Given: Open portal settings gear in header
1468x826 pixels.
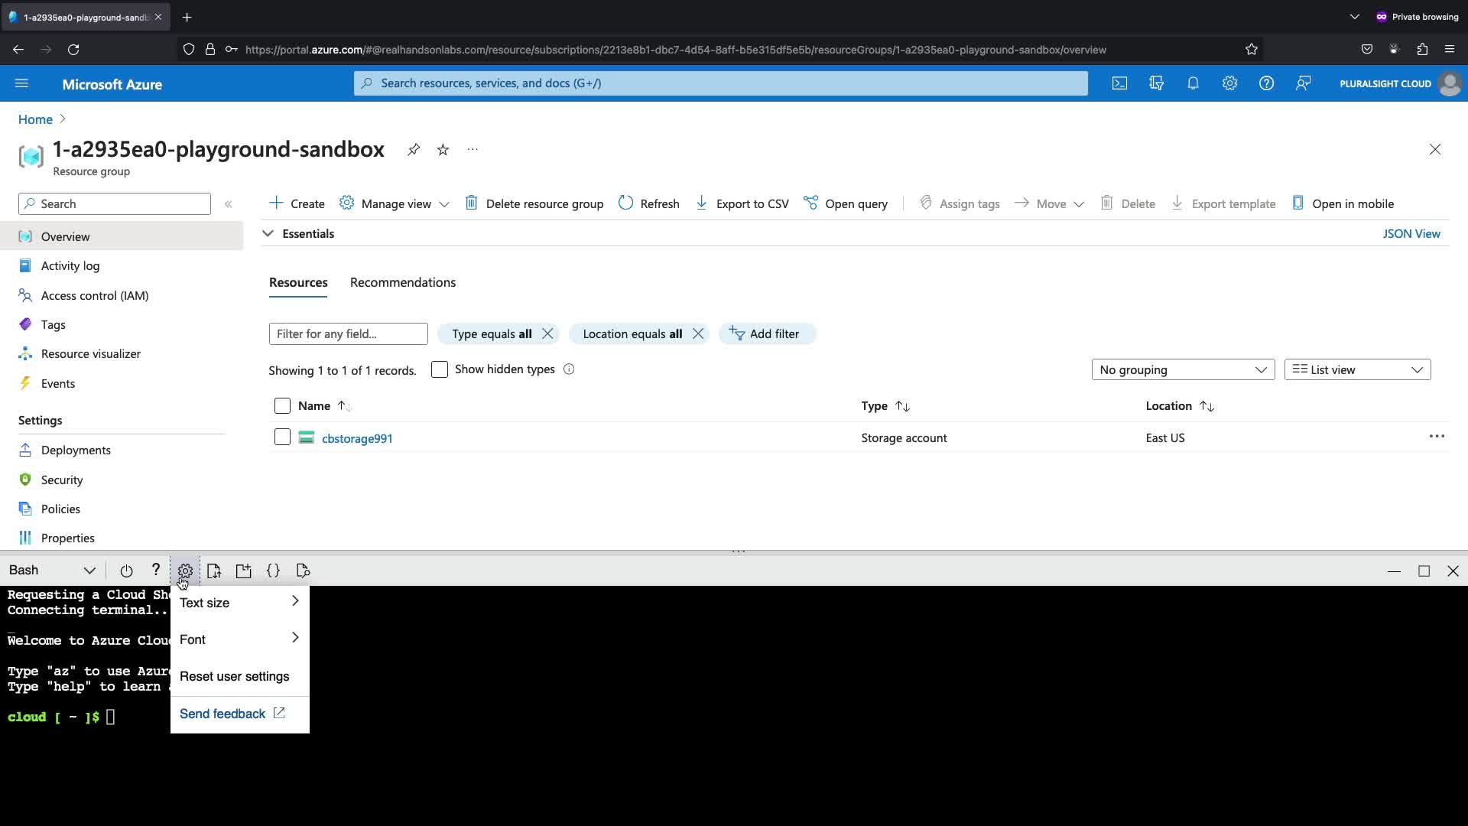Looking at the screenshot, I should 1229,83.
